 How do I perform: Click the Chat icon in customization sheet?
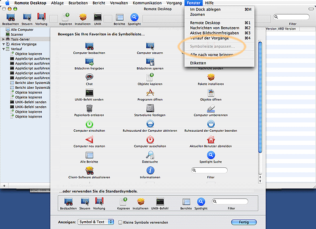tap(89, 77)
